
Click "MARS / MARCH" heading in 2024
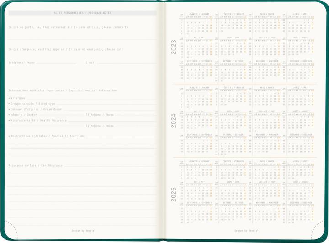(267, 88)
